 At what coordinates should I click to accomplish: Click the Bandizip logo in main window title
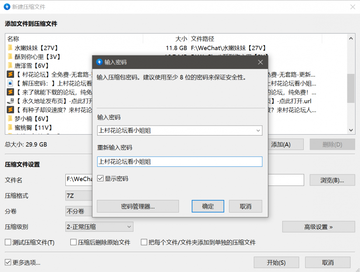[6, 7]
